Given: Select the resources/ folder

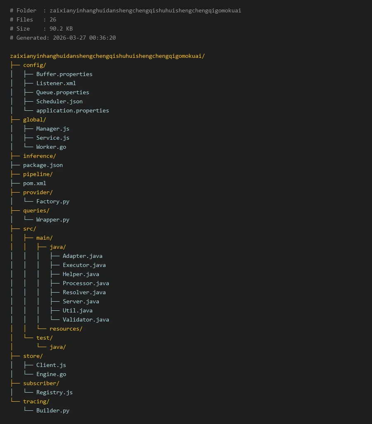Looking at the screenshot, I should click(66, 329).
